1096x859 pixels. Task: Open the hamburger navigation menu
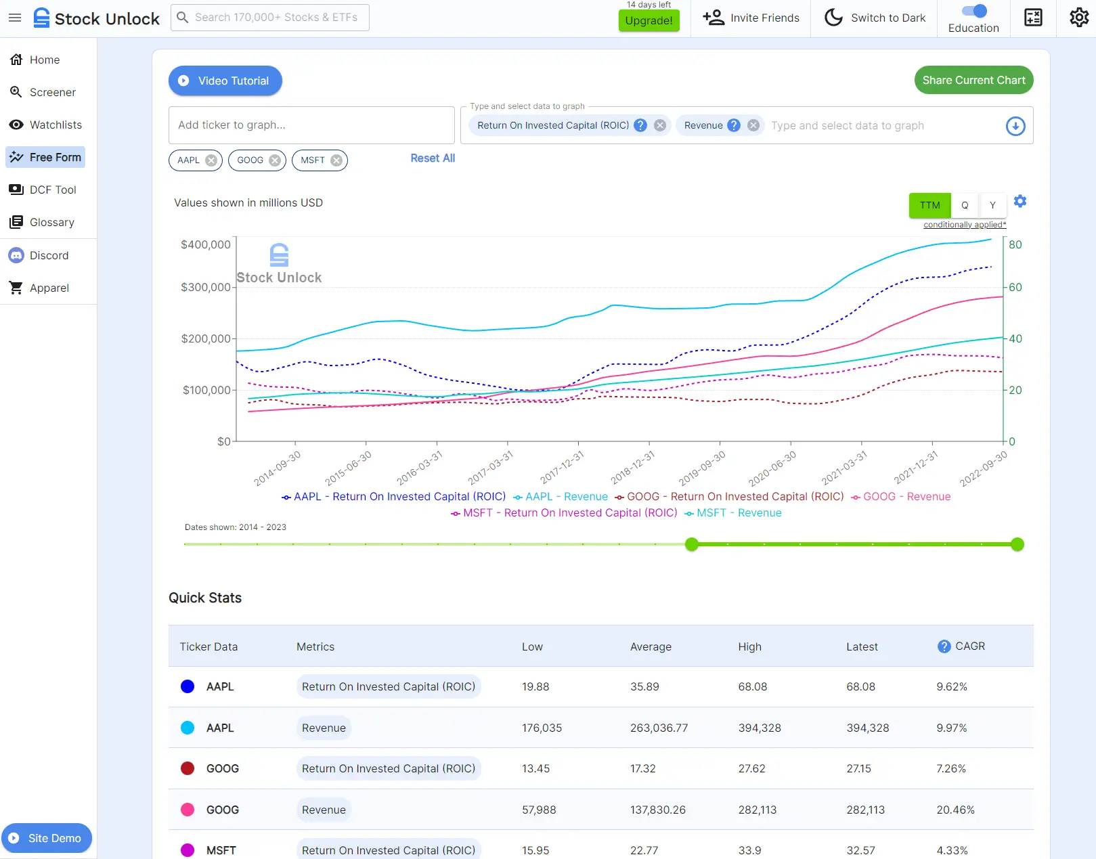tap(15, 18)
